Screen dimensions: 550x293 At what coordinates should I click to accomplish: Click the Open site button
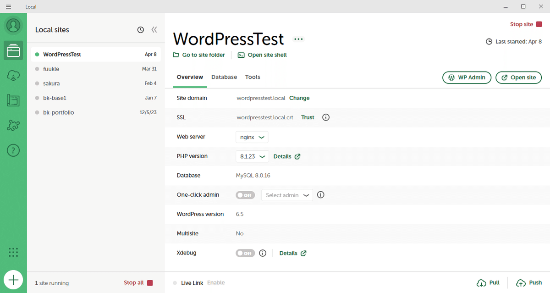tap(519, 77)
